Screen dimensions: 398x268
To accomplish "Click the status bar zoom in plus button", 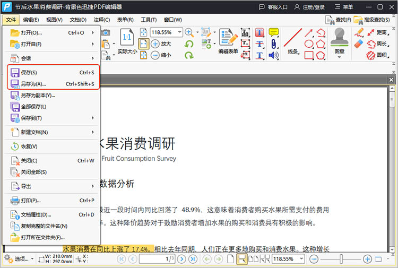I will coord(367,259).
